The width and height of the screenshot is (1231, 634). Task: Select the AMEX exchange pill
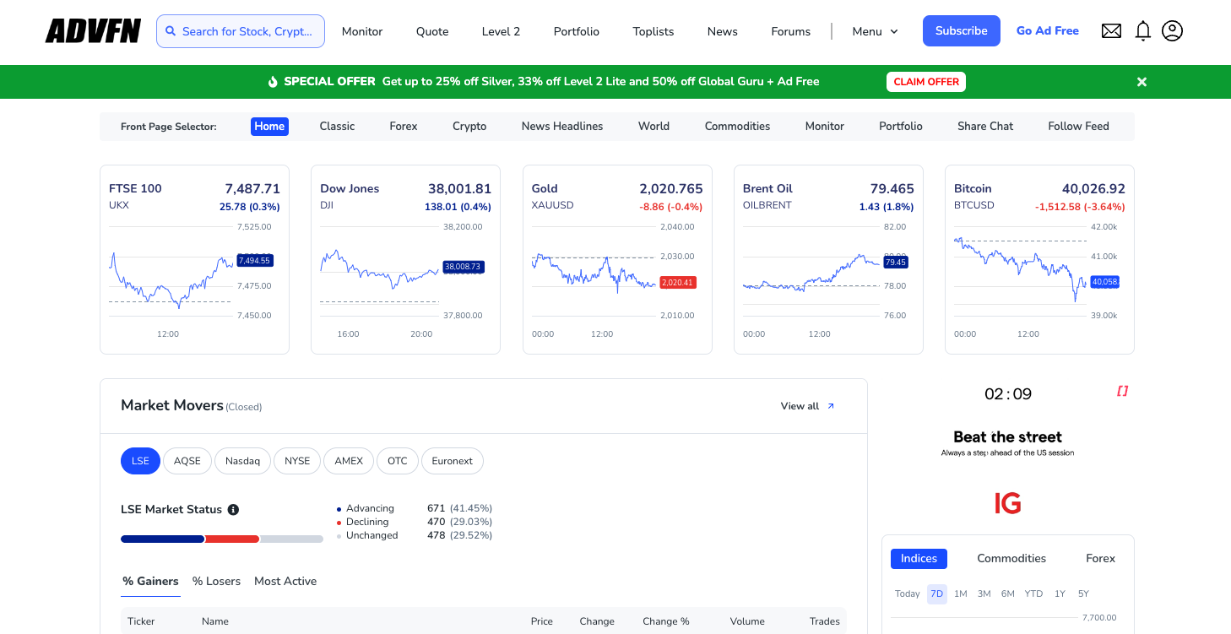click(x=349, y=461)
